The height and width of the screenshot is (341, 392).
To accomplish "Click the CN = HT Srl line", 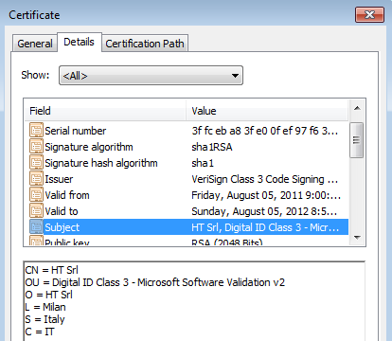I will [x=52, y=270].
